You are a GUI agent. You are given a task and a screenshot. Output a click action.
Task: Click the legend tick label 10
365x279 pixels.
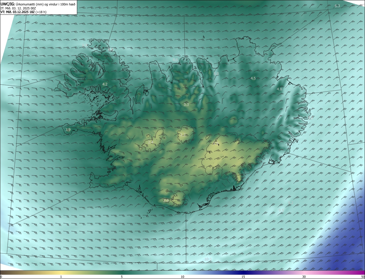click(182, 277)
